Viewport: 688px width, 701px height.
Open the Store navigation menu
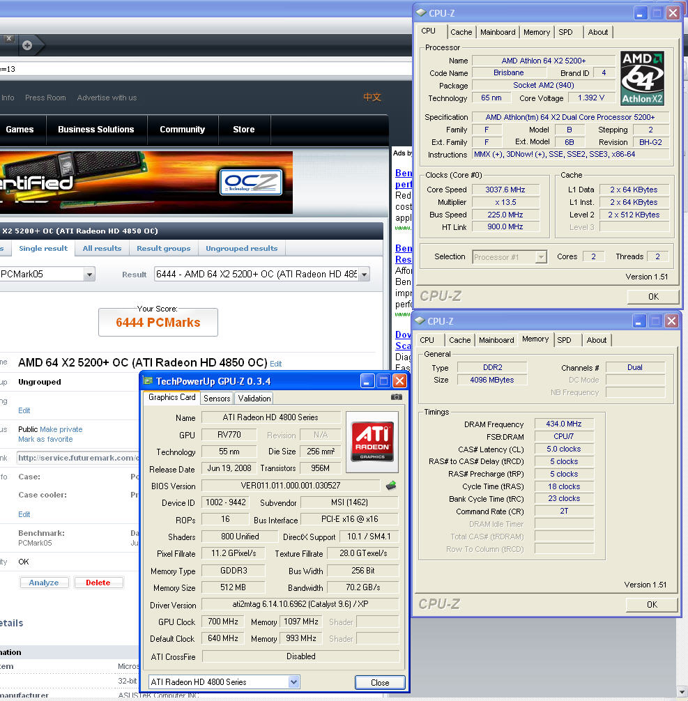pos(244,129)
